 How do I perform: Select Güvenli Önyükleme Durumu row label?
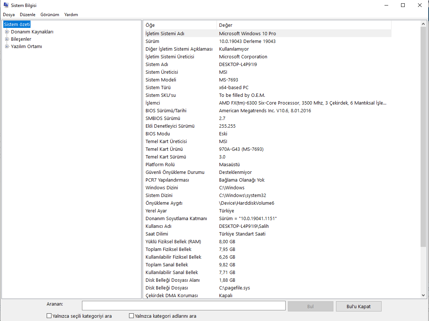175,172
